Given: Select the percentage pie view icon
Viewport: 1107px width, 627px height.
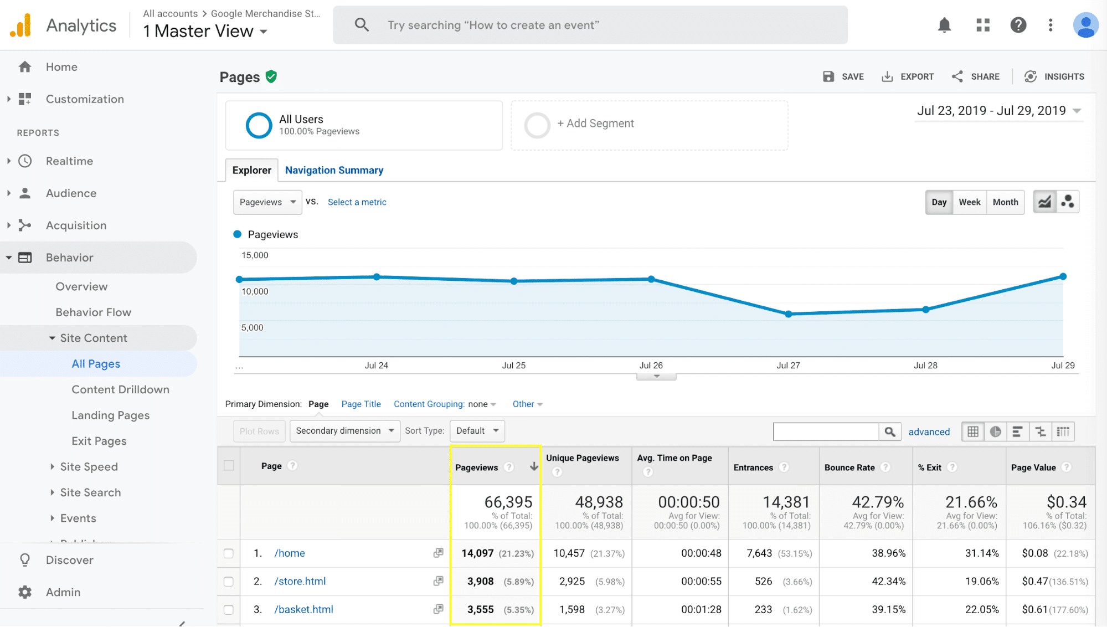Looking at the screenshot, I should (996, 431).
